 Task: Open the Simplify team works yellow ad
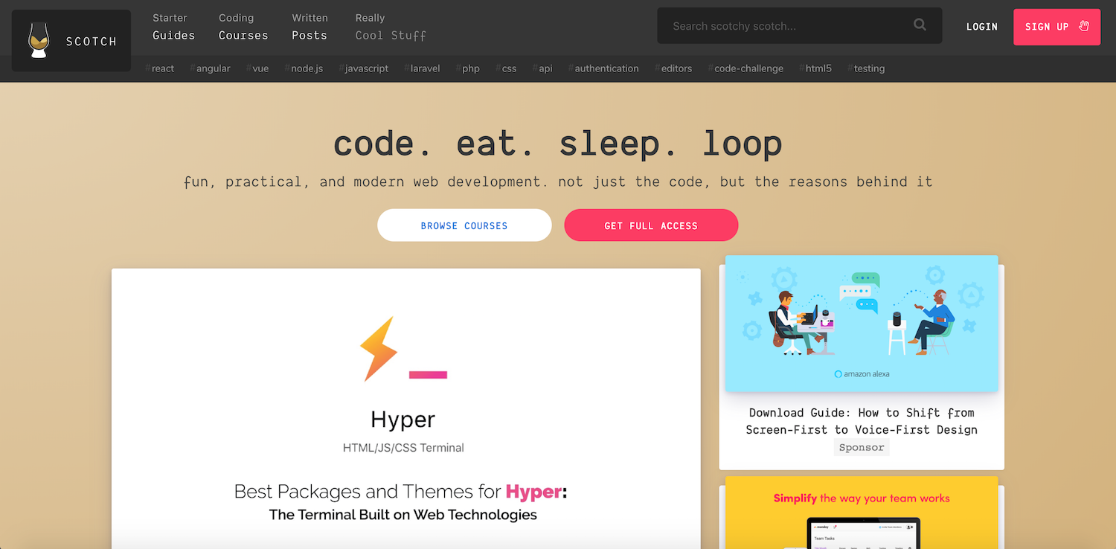coord(862,513)
